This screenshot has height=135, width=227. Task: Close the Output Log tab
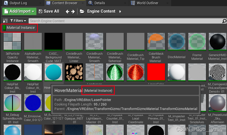coord(40,3)
